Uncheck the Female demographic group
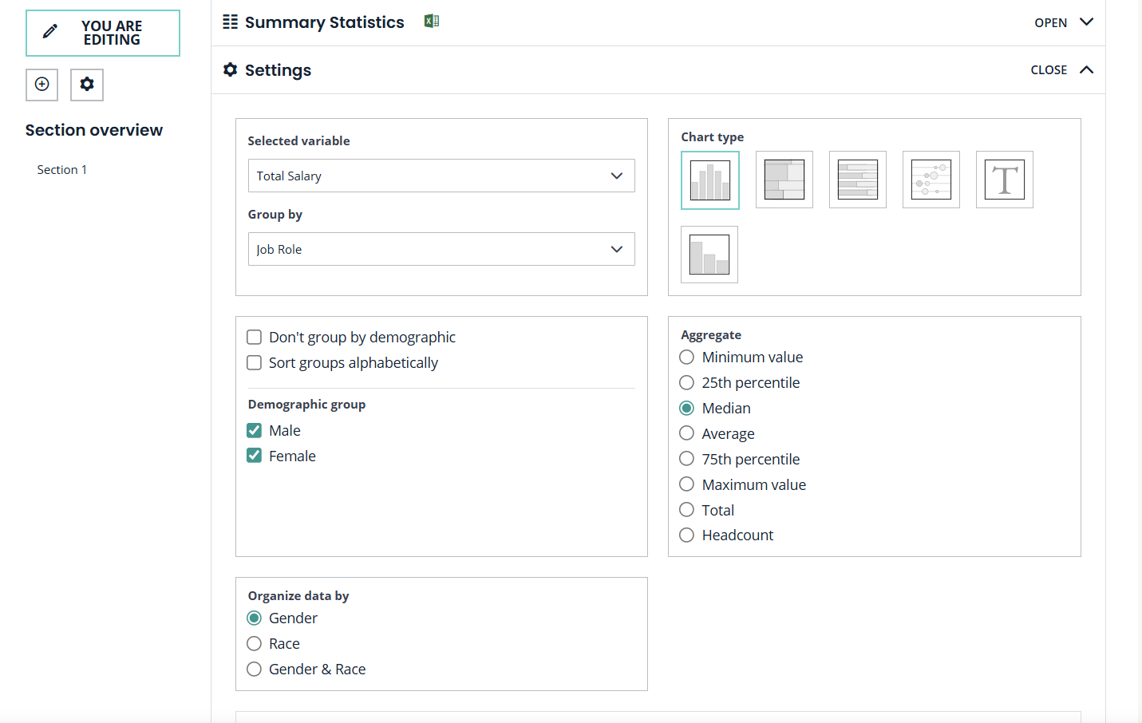 (x=255, y=456)
